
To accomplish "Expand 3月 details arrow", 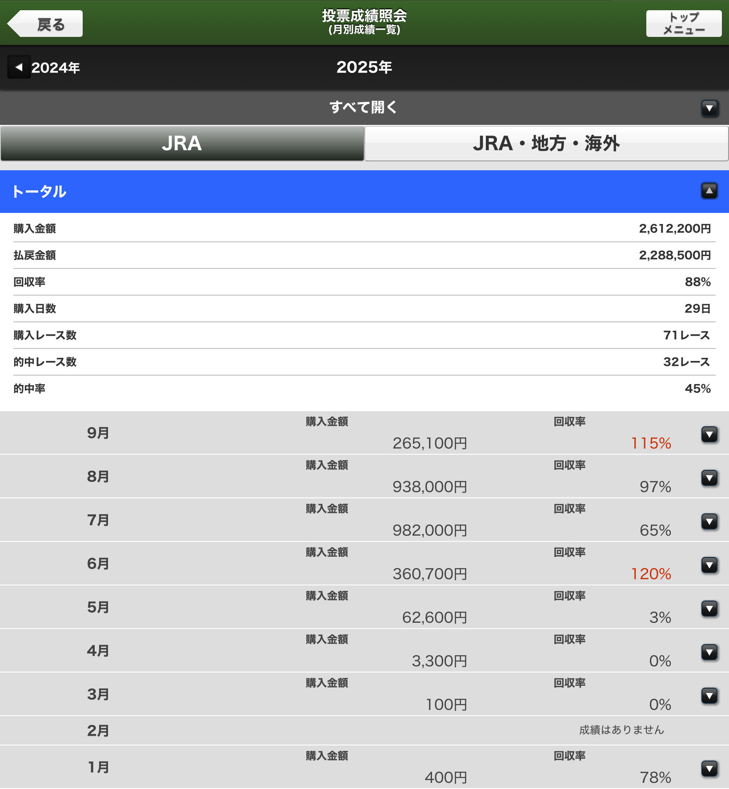I will point(709,696).
